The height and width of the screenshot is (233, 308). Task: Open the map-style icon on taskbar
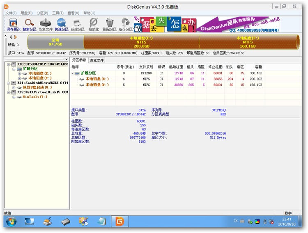[83, 222]
